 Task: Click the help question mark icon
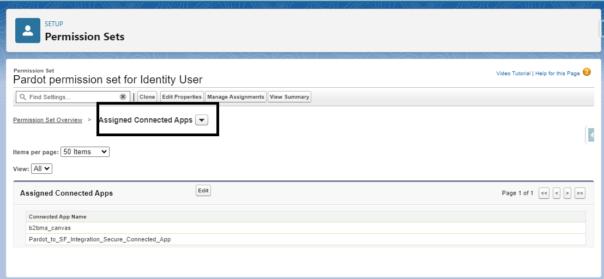coord(587,72)
